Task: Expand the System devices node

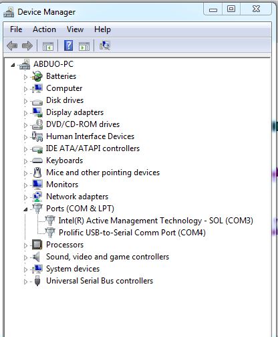Action: [x=25, y=269]
